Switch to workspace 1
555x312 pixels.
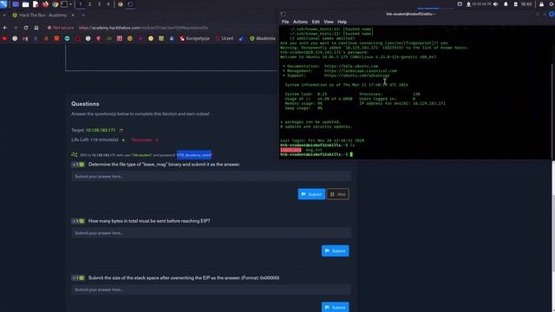(81, 4)
